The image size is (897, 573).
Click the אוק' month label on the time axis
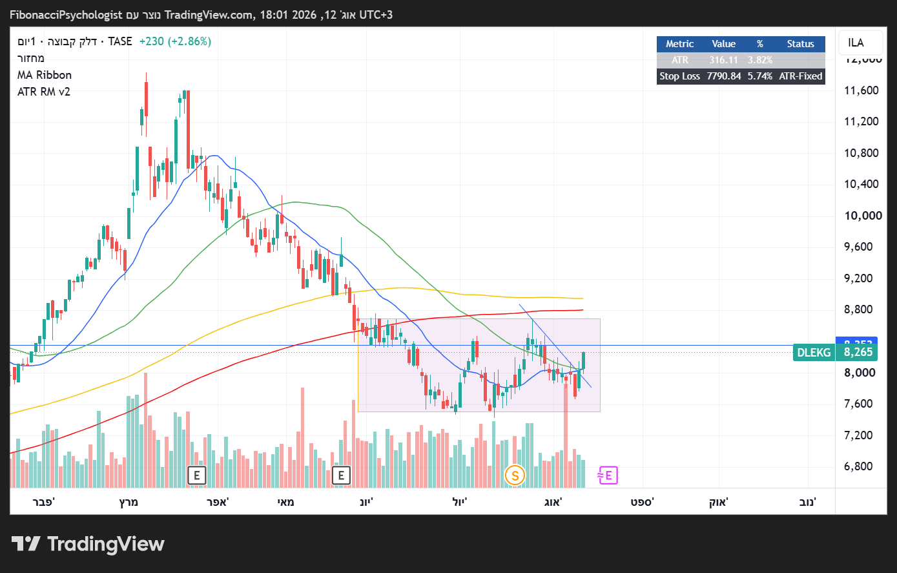click(719, 502)
